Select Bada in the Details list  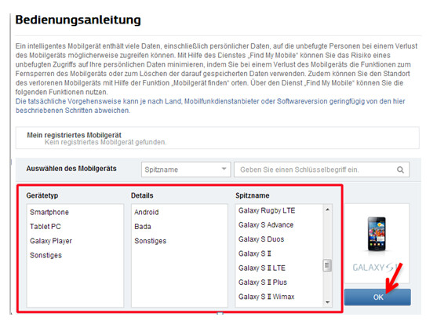pyautogui.click(x=143, y=227)
